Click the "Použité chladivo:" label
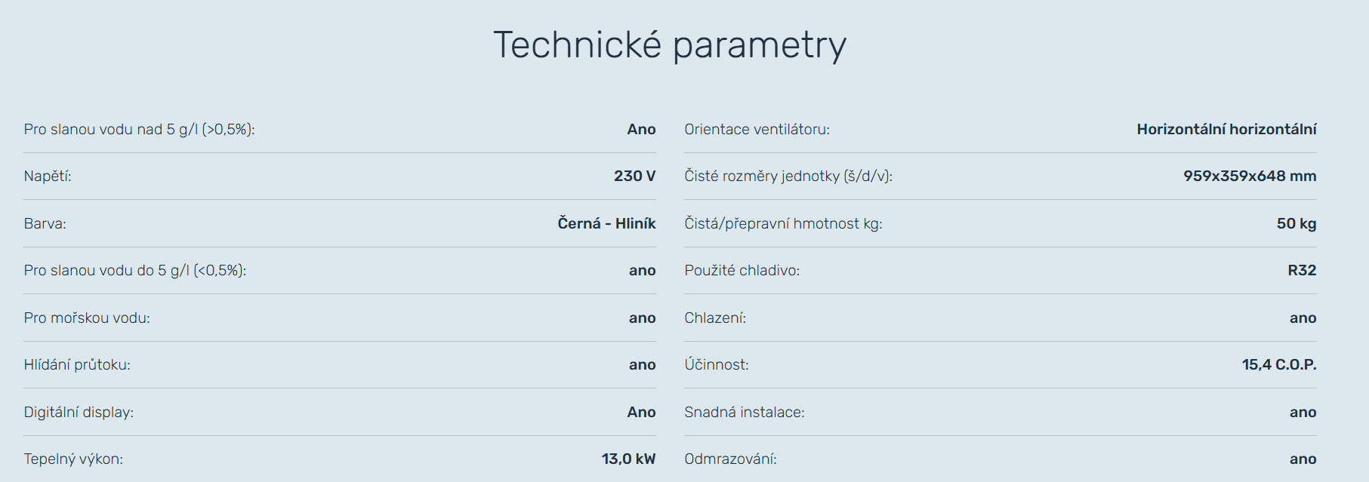 point(742,271)
